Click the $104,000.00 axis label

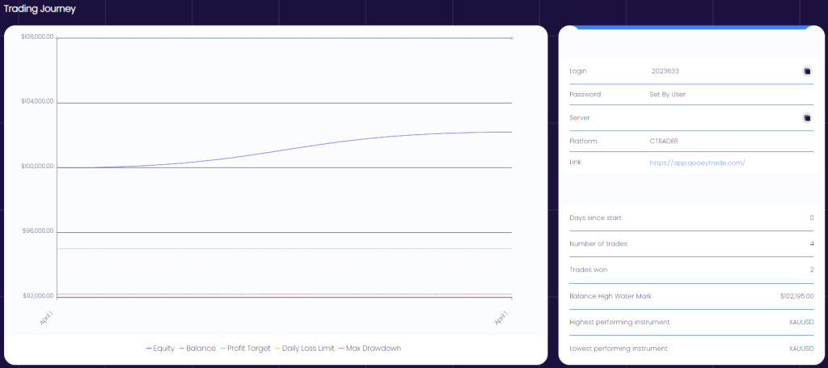click(37, 102)
